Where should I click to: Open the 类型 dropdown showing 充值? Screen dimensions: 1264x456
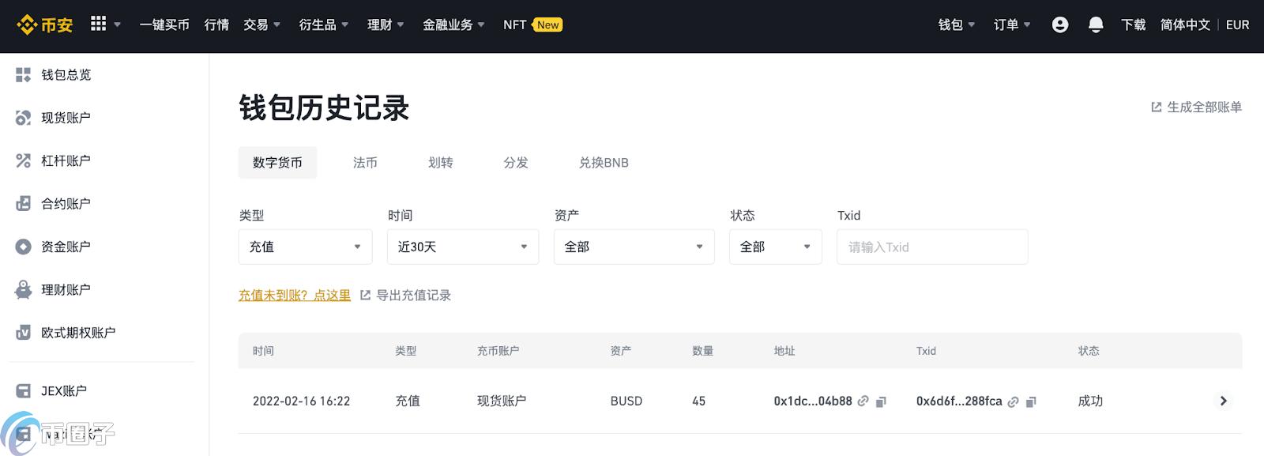pyautogui.click(x=305, y=247)
